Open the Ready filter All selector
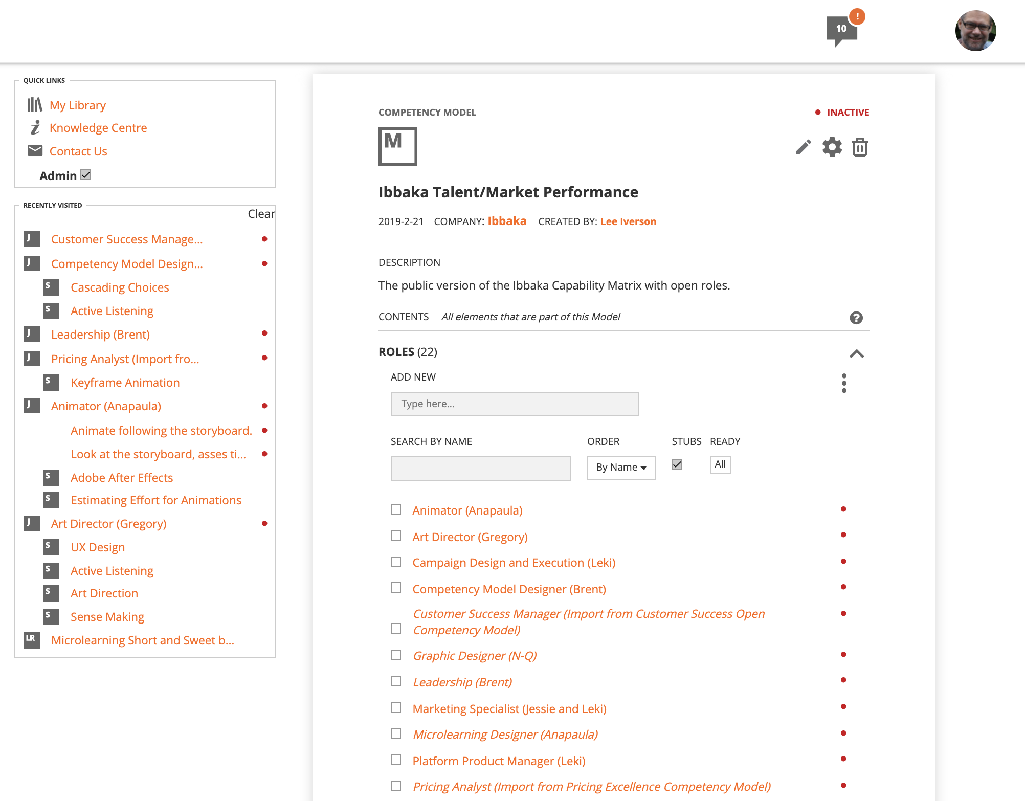 coord(720,464)
